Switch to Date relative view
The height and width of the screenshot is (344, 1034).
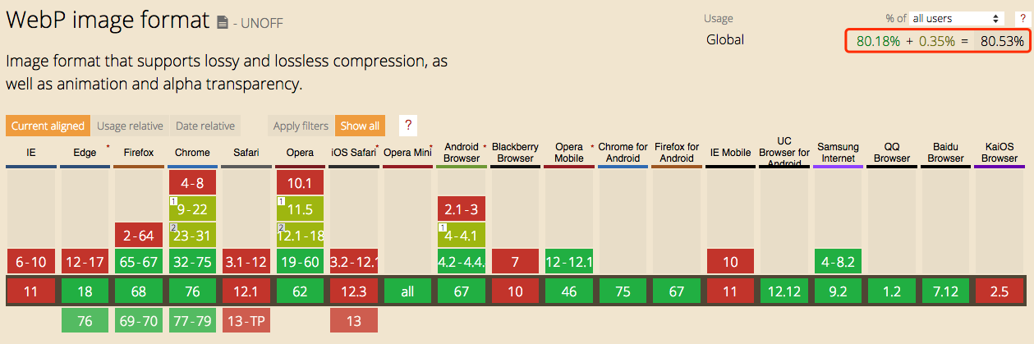pyautogui.click(x=205, y=126)
